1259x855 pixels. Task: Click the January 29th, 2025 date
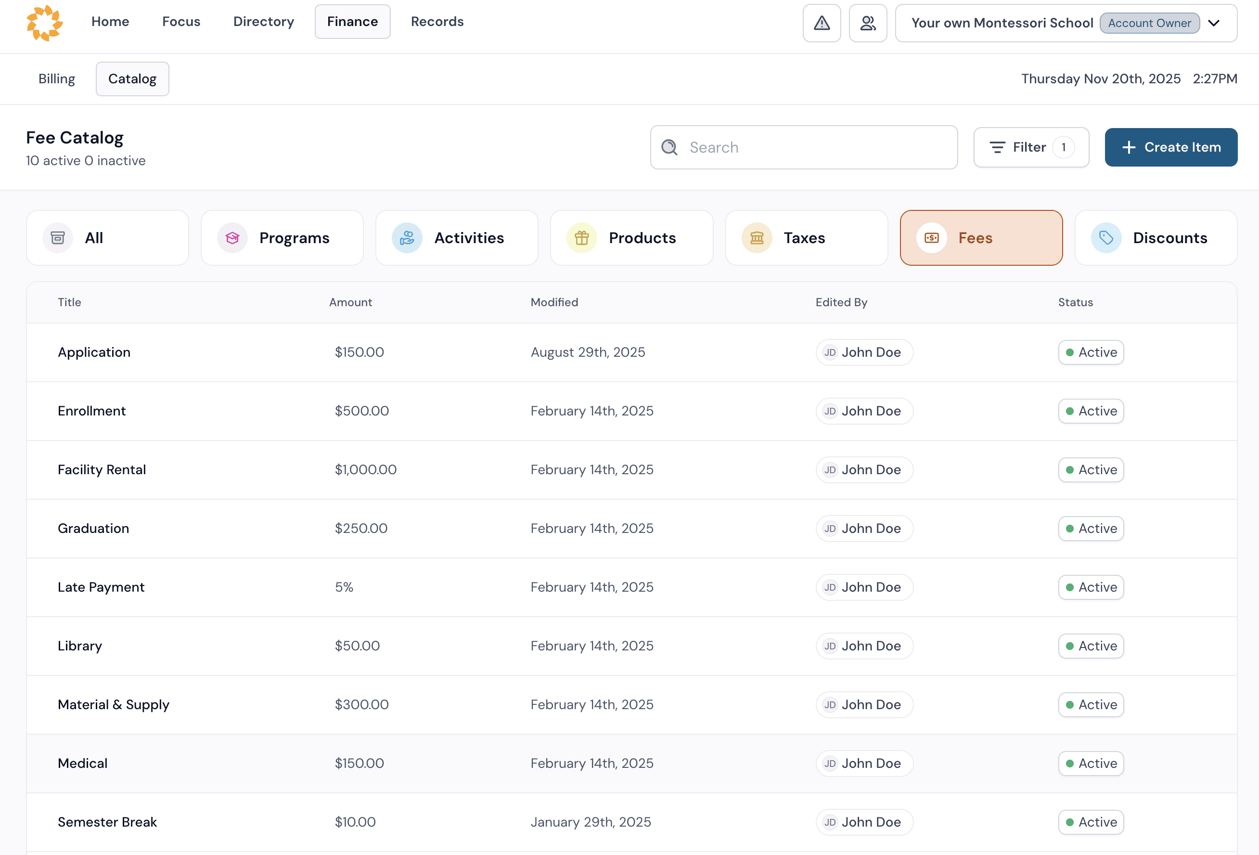(591, 822)
